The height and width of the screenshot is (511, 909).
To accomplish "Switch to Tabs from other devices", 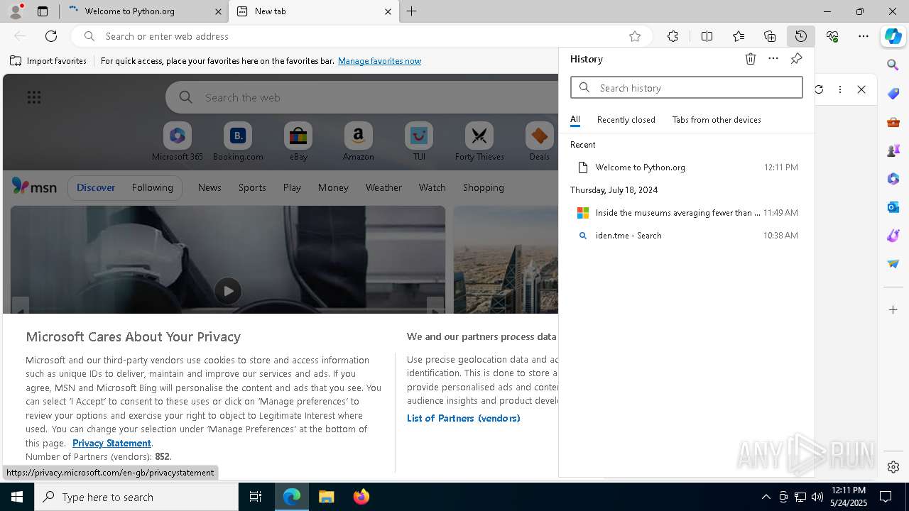I will tap(717, 120).
